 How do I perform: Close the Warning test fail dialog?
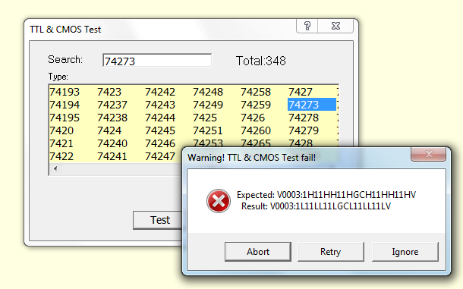pyautogui.click(x=428, y=154)
